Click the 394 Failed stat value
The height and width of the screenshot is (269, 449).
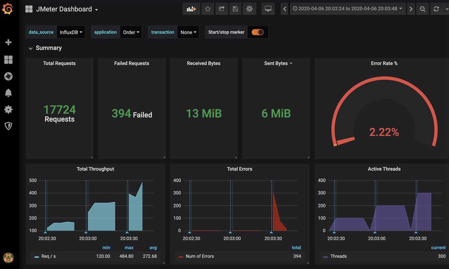[x=132, y=114]
